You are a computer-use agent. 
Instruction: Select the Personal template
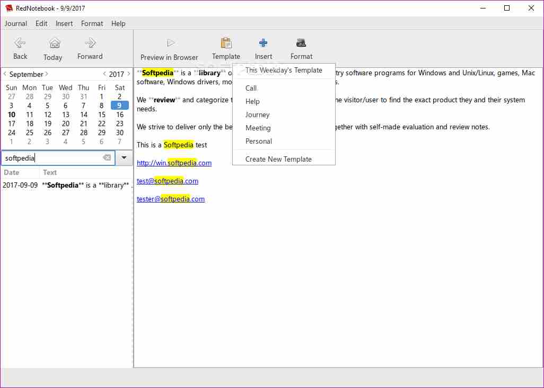[x=284, y=141]
